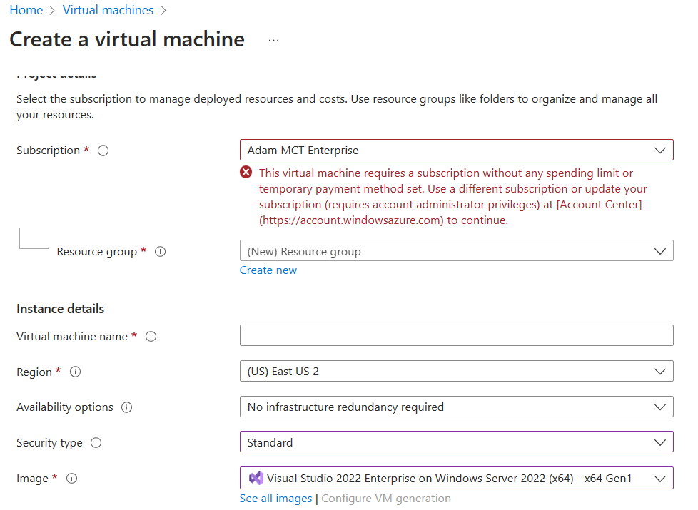Open the Image dropdown
698x510 pixels.
pos(456,478)
